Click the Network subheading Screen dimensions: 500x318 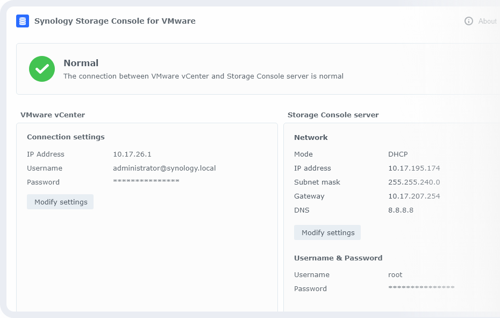(311, 138)
